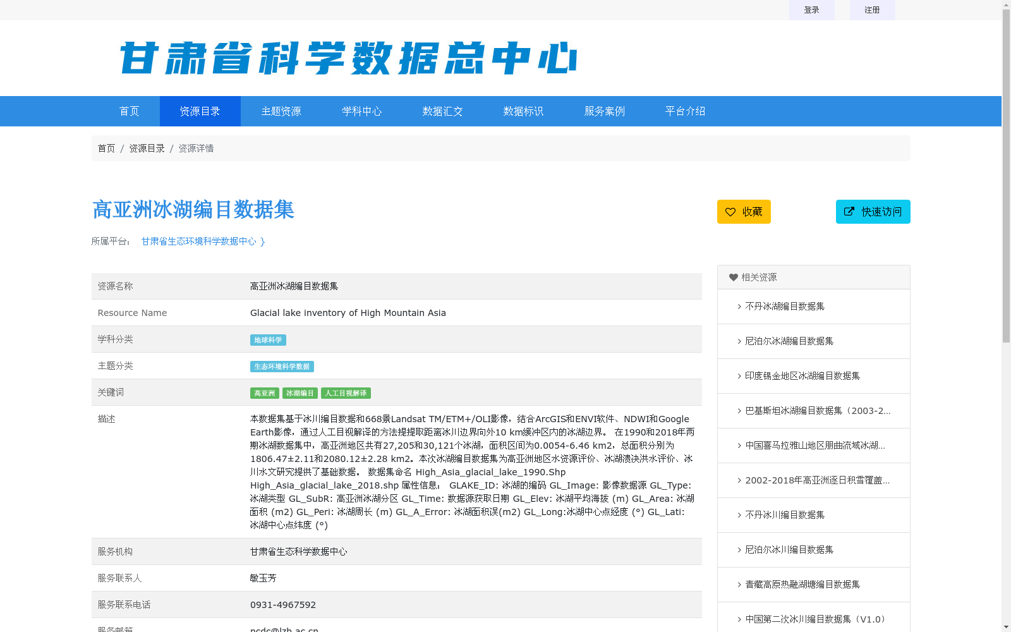
Task: Open related resource 中国喜马拉雅山地区朋曲流域冰湖
Action: click(815, 446)
